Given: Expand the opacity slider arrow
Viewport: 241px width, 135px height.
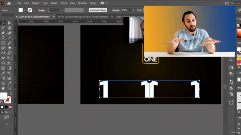Looking at the screenshot, I should click(x=134, y=10).
